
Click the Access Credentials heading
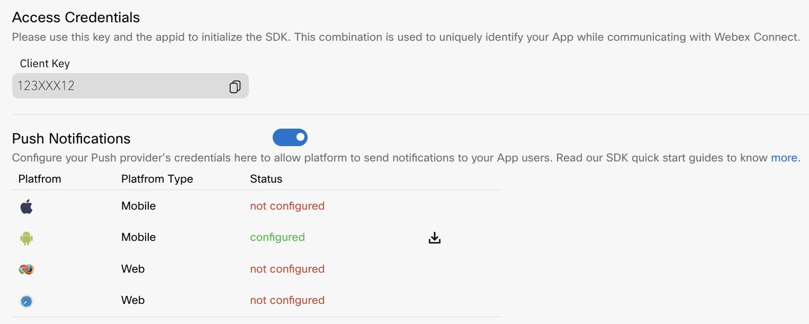[76, 17]
